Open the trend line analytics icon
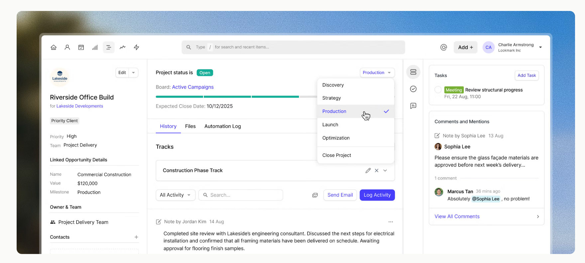Screen dimensions: 585x263 [x=123, y=47]
